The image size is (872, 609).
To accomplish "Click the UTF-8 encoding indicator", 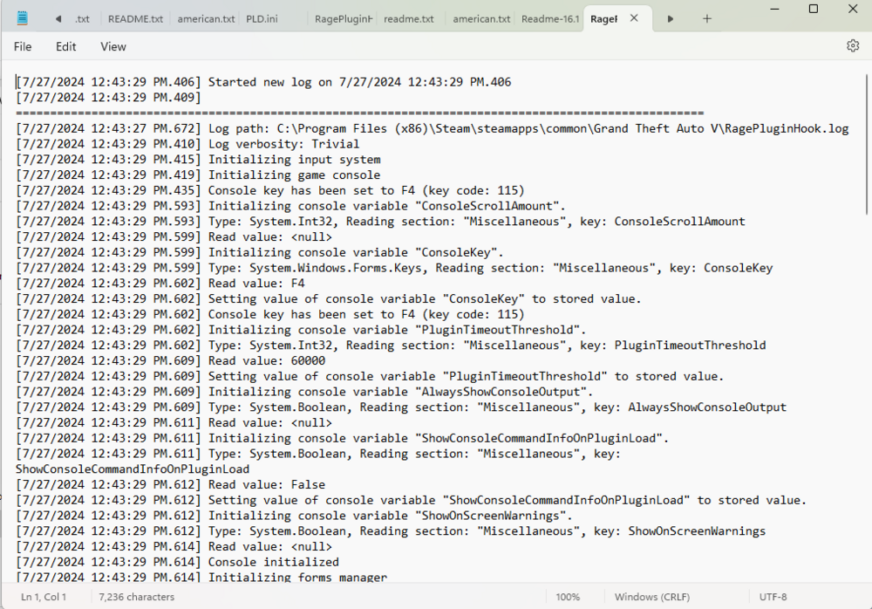I will tap(773, 597).
